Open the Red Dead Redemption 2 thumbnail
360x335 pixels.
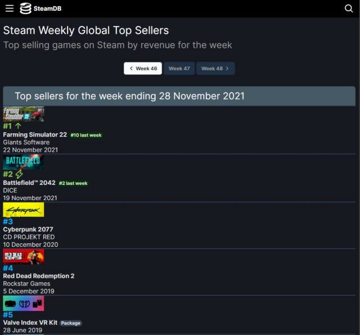pyautogui.click(x=24, y=257)
